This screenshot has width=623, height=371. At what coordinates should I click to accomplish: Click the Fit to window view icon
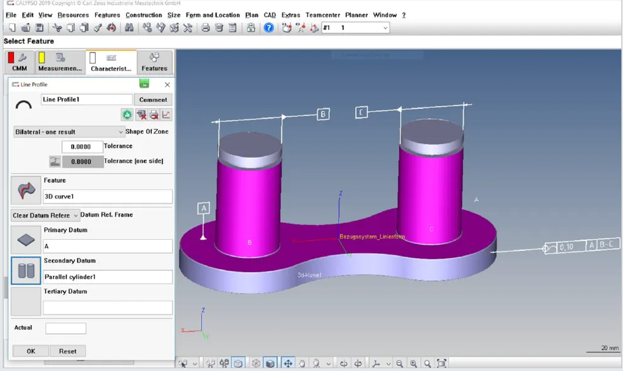click(441, 363)
